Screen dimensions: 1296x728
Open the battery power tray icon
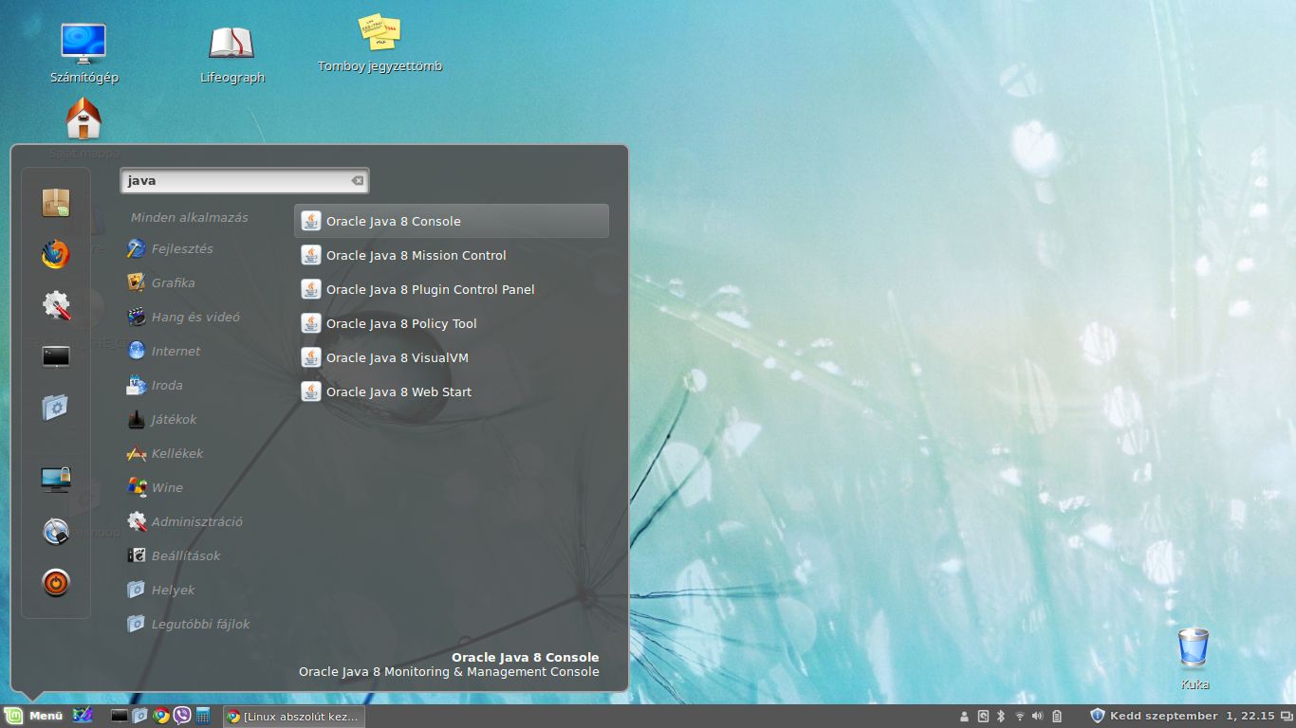pos(1057,716)
